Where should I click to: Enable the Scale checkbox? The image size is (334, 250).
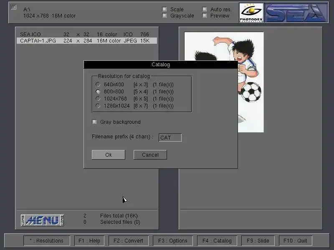click(164, 9)
